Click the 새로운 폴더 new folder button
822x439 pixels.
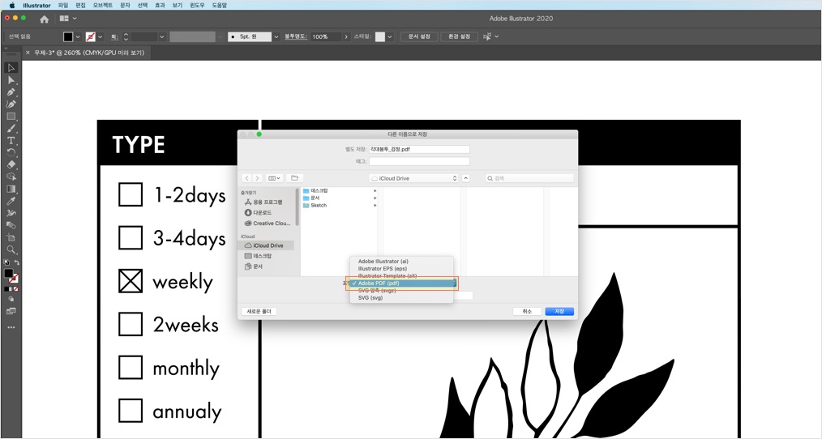pyautogui.click(x=259, y=311)
